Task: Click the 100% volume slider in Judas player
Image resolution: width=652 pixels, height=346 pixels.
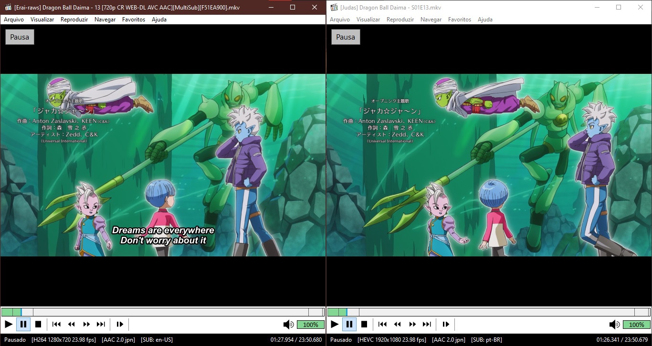Action: coord(636,325)
